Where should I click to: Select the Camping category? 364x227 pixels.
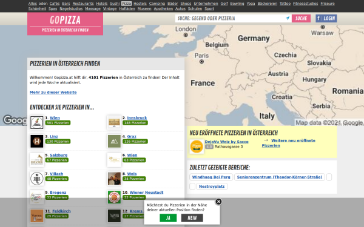pyautogui.click(x=157, y=4)
